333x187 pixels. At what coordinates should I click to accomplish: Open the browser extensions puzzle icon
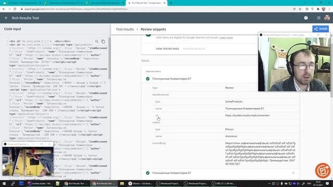point(318,9)
